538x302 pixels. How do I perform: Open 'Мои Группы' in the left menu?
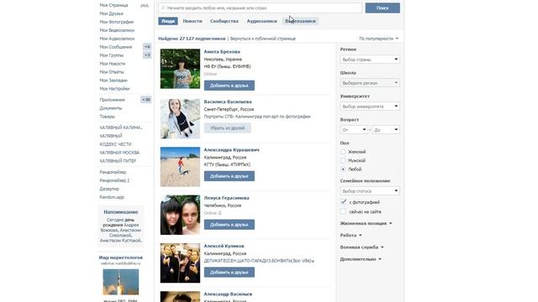click(x=112, y=55)
